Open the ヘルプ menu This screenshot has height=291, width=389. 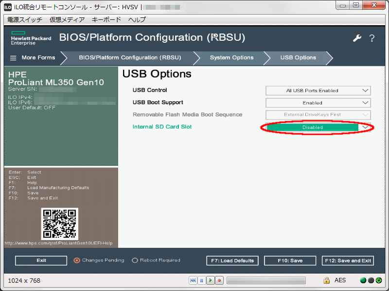tap(137, 19)
